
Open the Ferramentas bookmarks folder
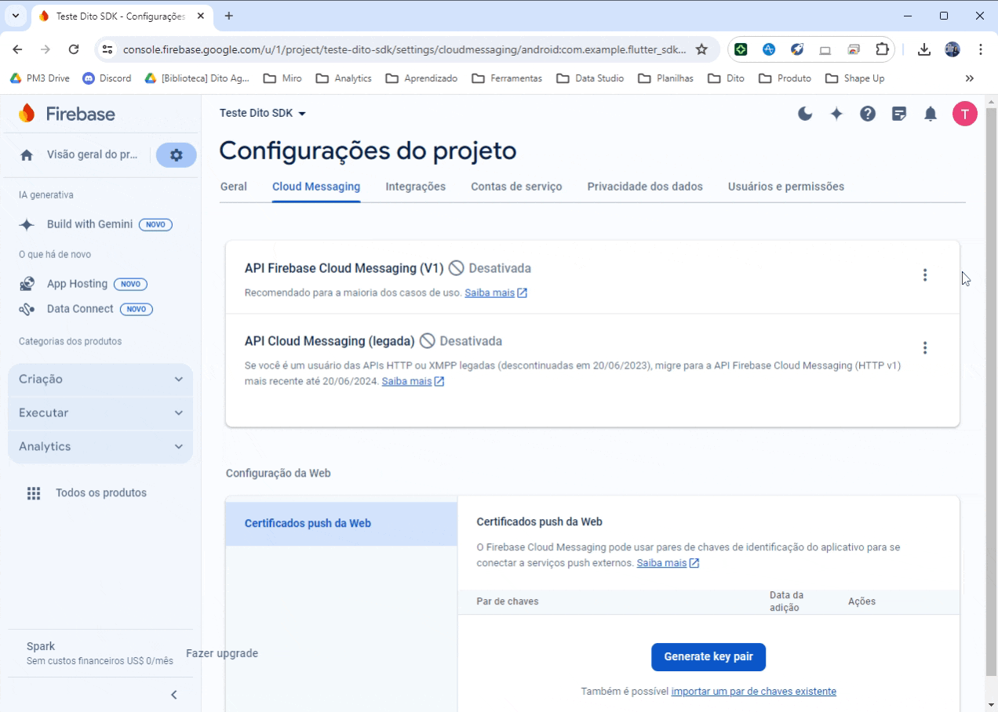507,78
